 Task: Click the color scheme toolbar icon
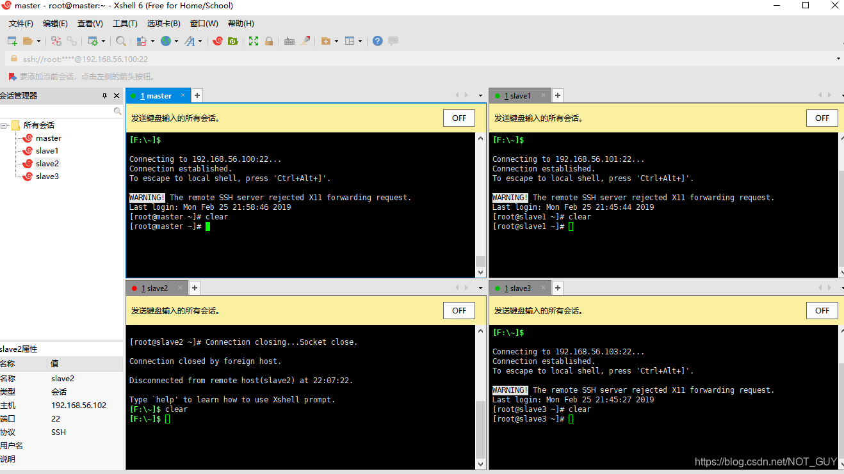click(x=142, y=41)
